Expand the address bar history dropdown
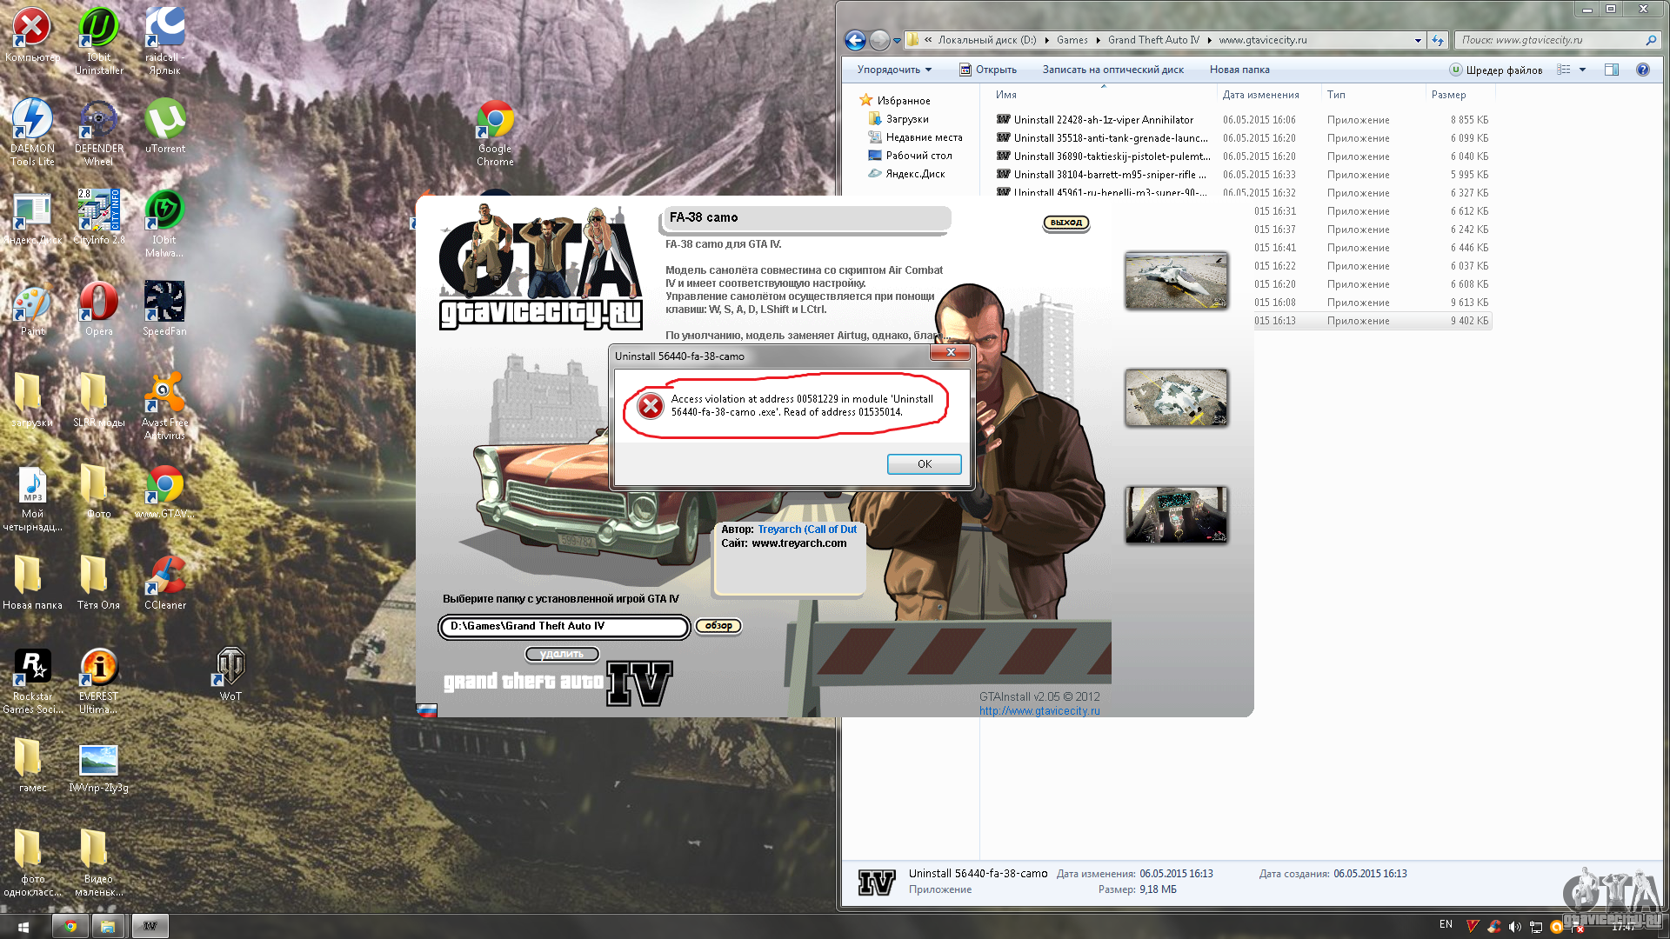1670x939 pixels. click(1418, 40)
